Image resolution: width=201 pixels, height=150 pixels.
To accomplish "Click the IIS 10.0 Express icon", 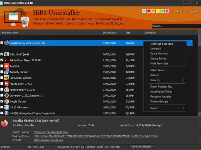I will click(7, 107).
